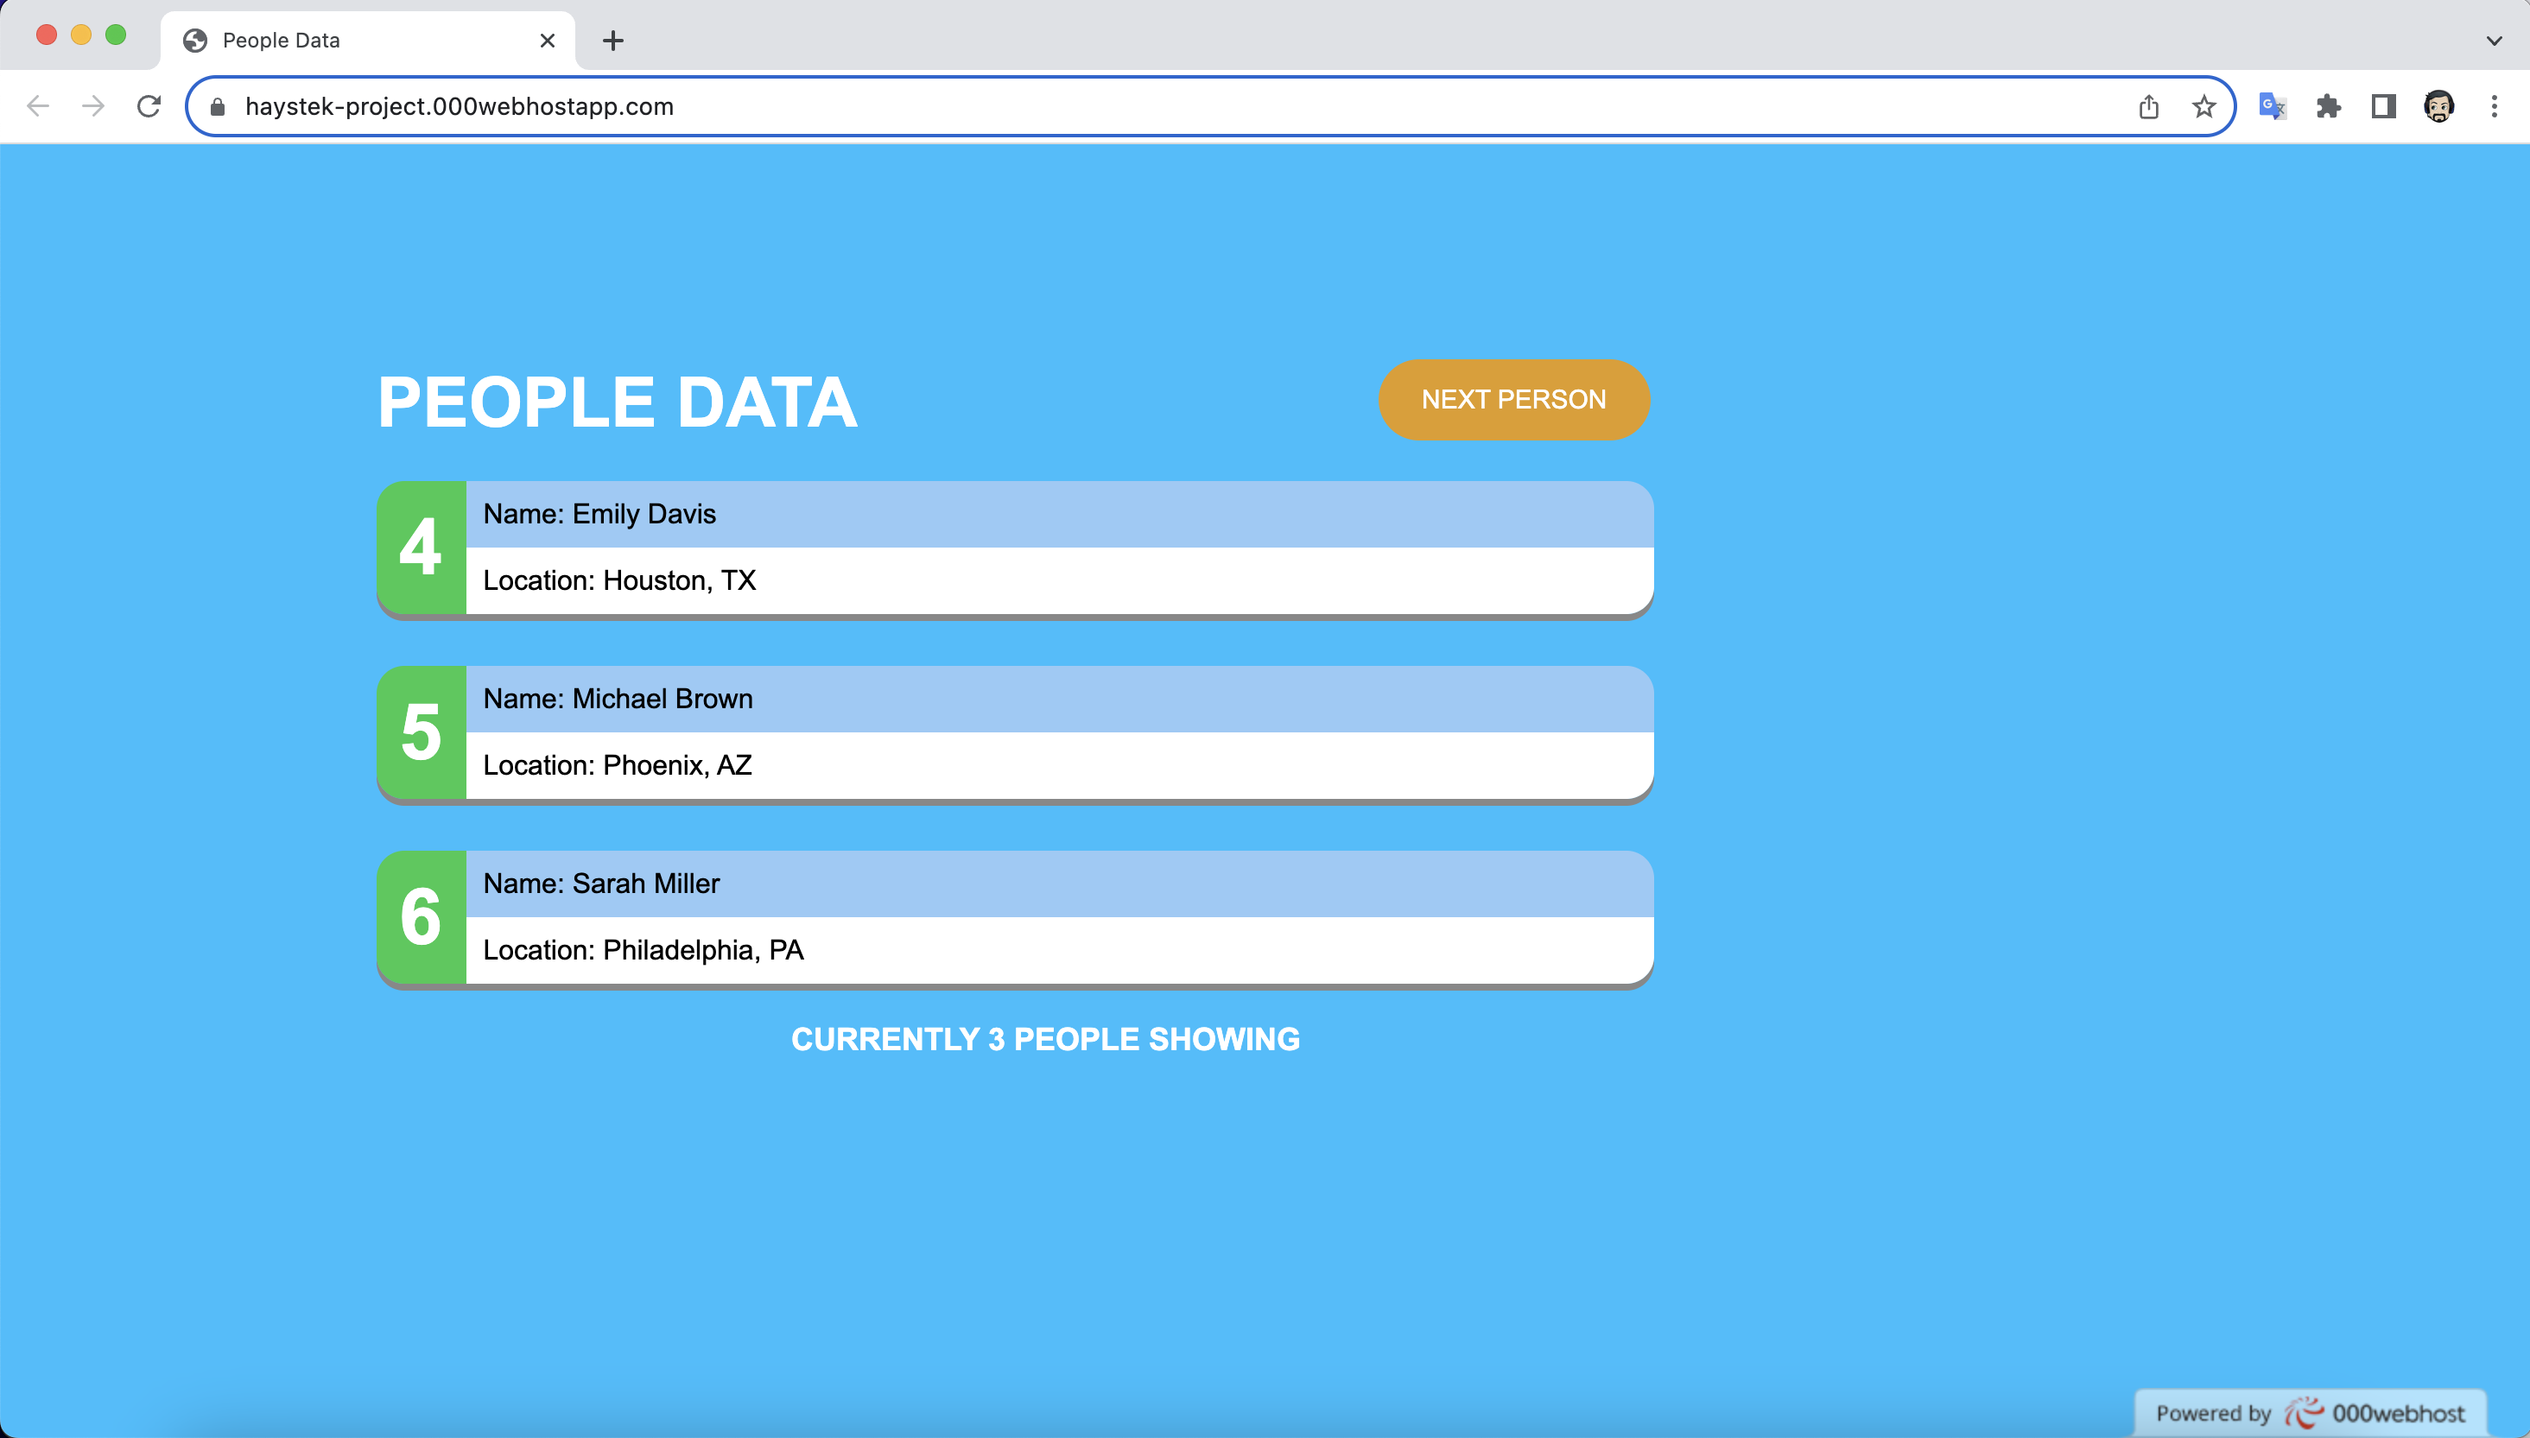Open the Google Translate extension icon

(x=2273, y=105)
